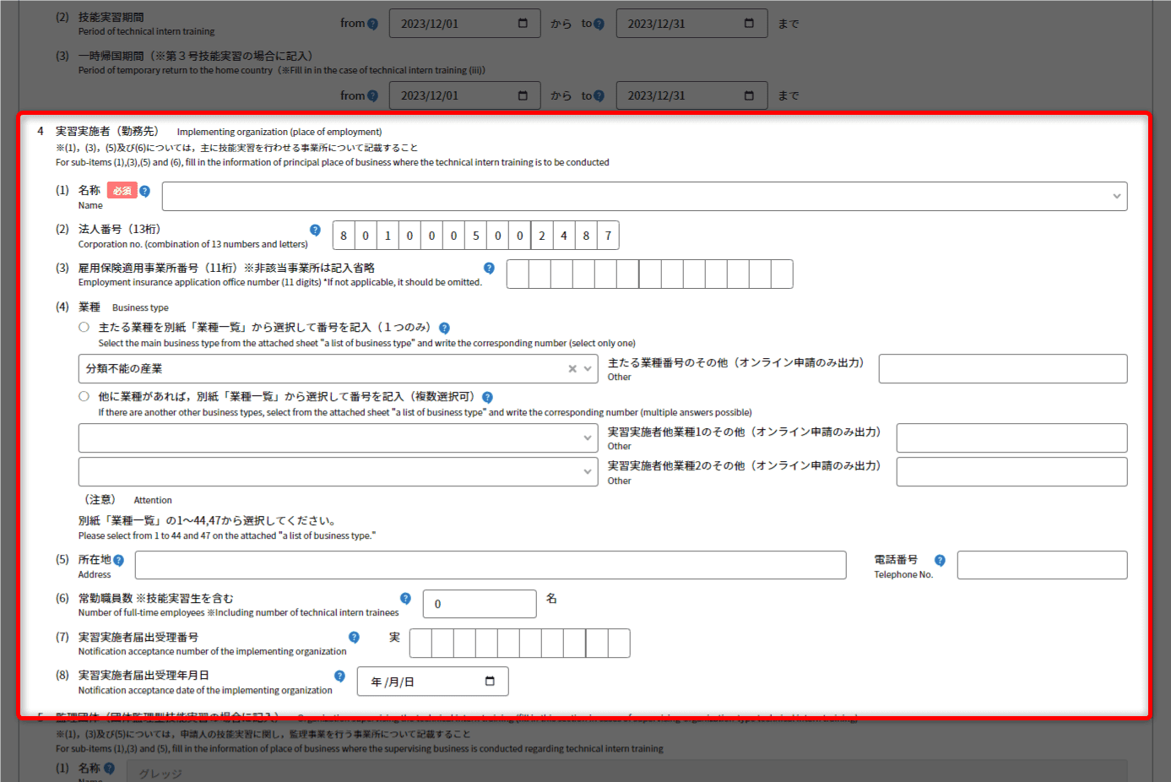The height and width of the screenshot is (782, 1171).
Task: Clear the selected 分類不能の産業 business type
Action: point(572,369)
